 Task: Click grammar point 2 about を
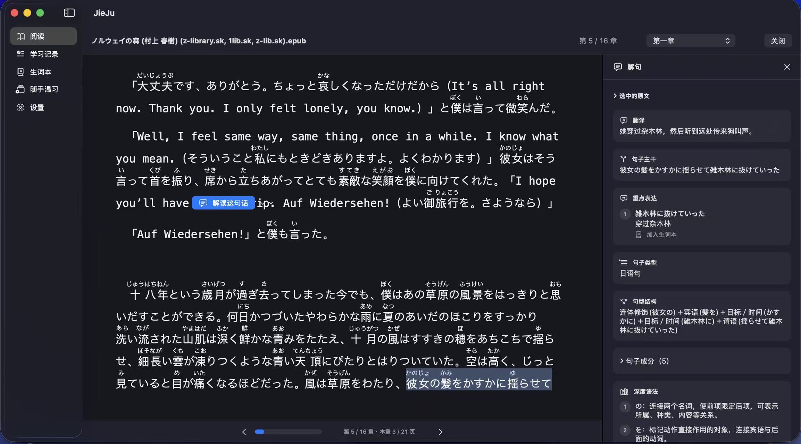pyautogui.click(x=699, y=434)
